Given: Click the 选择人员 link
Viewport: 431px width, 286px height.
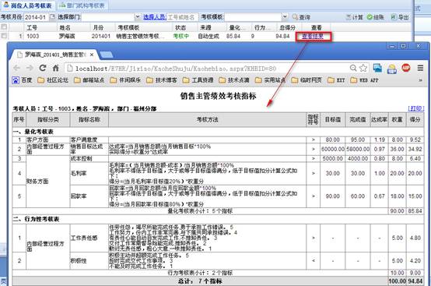Looking at the screenshot, I should pyautogui.click(x=155, y=17).
